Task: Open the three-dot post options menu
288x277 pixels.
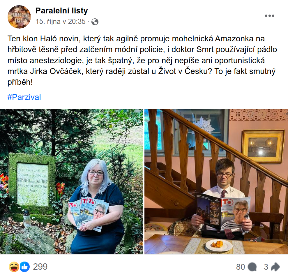Action: click(x=269, y=16)
